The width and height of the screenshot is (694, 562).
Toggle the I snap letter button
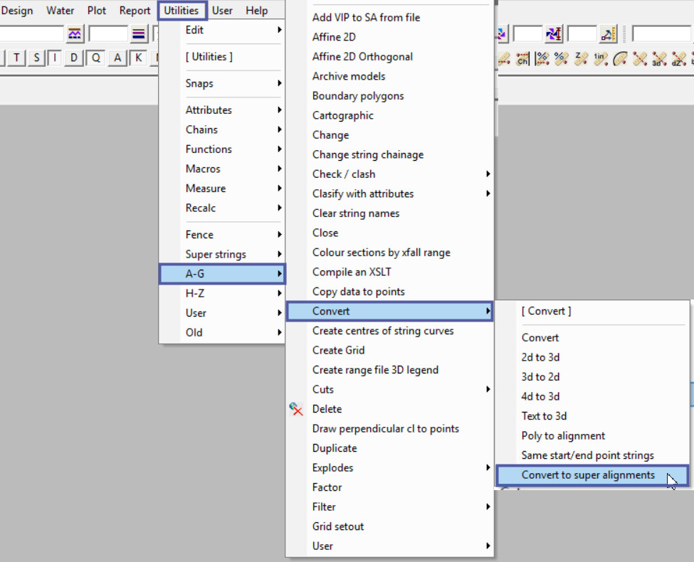click(54, 58)
